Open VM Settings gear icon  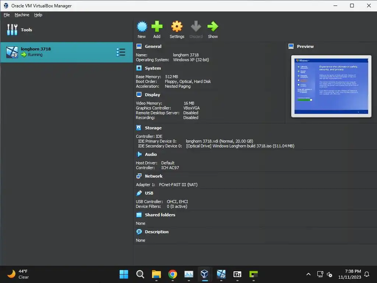(177, 27)
